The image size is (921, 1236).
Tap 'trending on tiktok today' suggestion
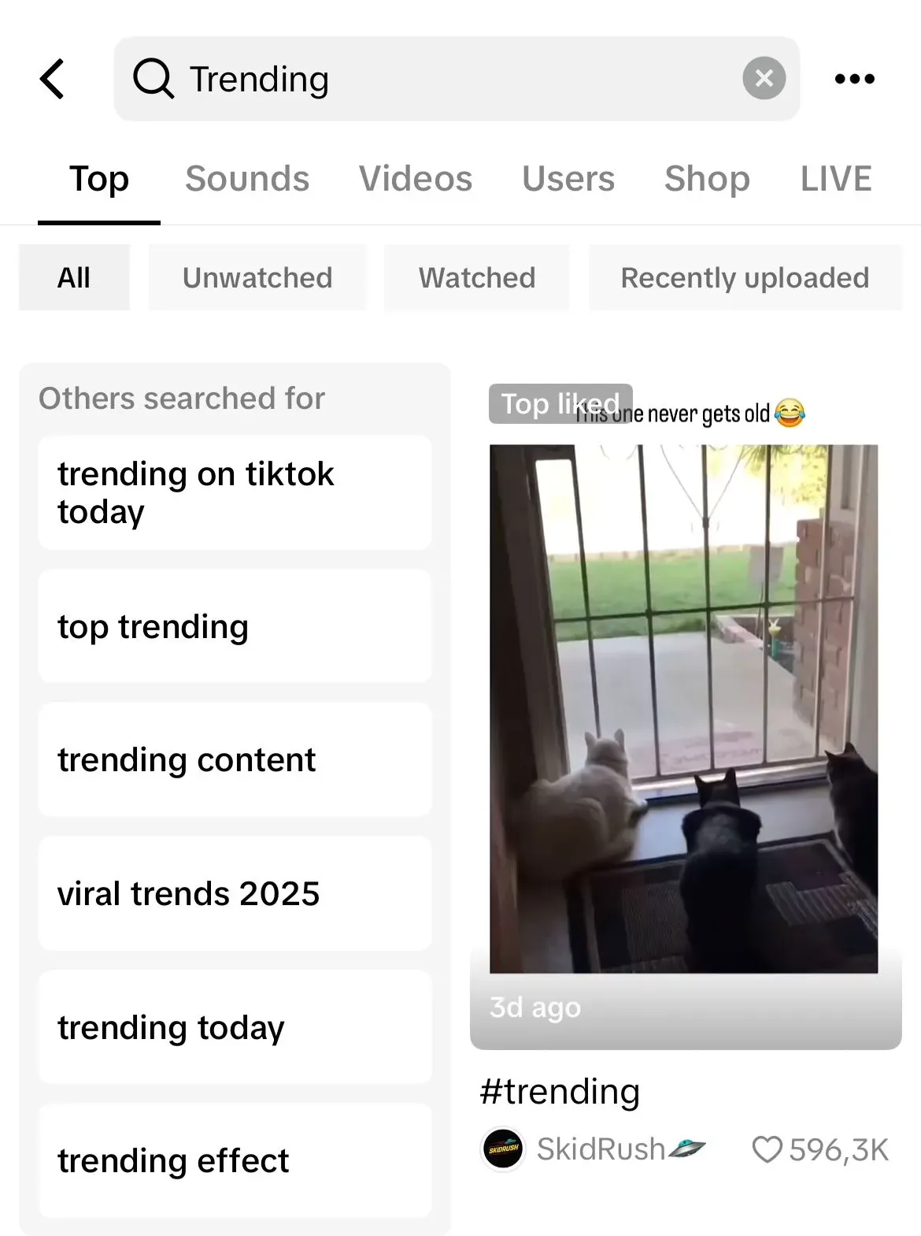tap(235, 493)
